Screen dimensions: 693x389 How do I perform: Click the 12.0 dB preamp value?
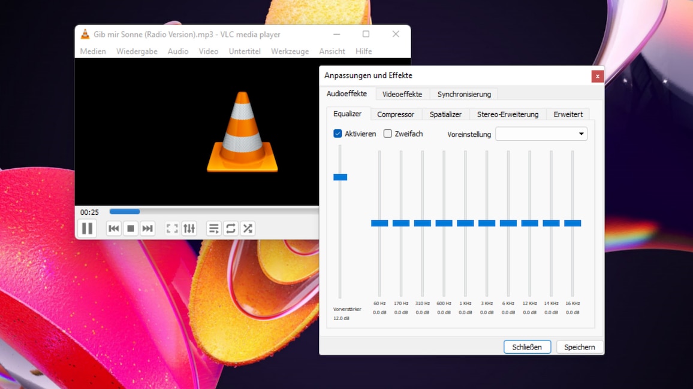[341, 318]
